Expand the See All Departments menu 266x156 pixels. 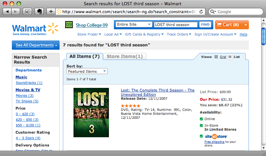point(36,45)
